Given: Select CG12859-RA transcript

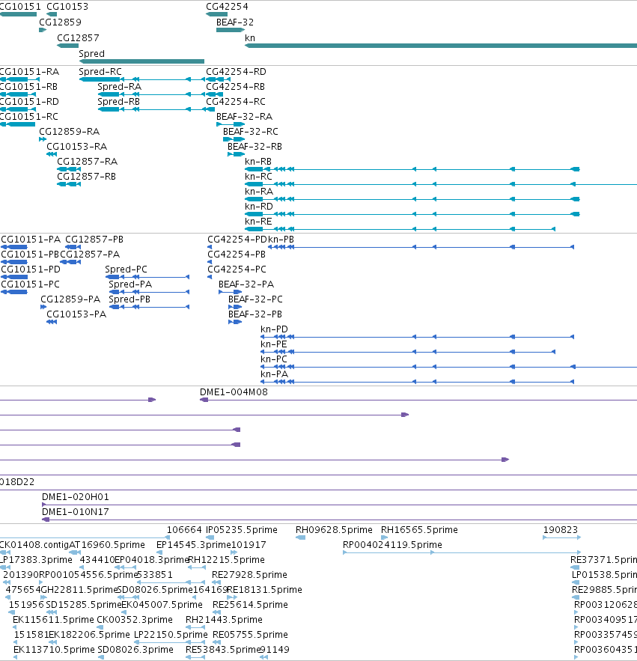Looking at the screenshot, I should point(43,139).
